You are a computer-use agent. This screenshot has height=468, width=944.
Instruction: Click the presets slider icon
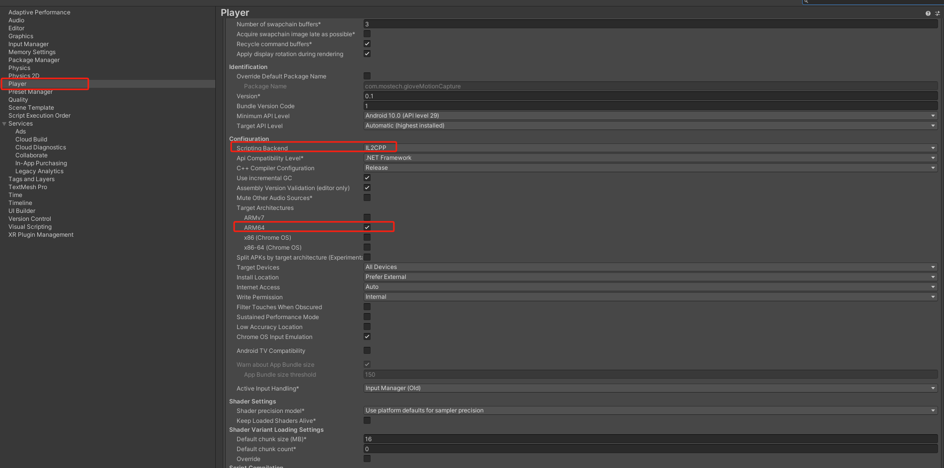click(x=938, y=13)
